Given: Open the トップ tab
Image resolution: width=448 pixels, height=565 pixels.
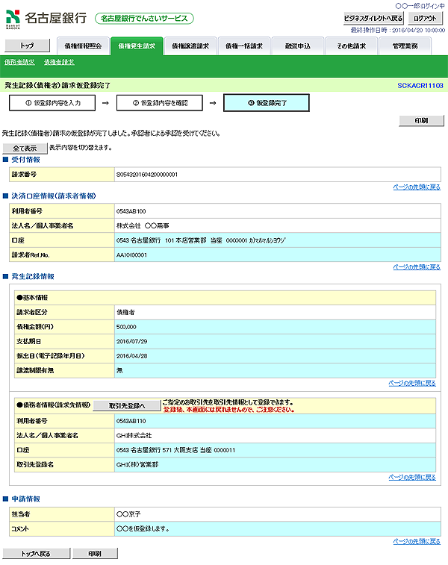Looking at the screenshot, I should [27, 46].
